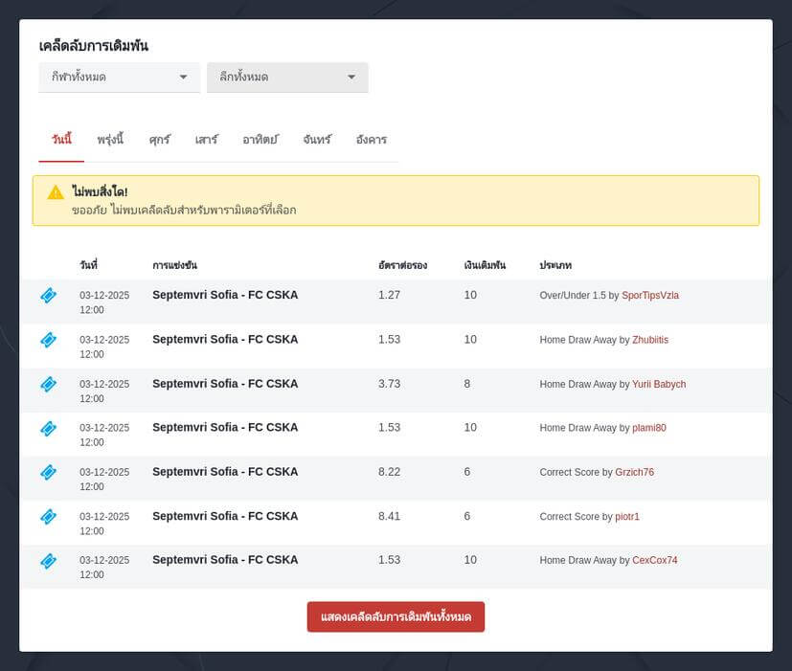Click ticket icon in plami80 tip row
This screenshot has width=792, height=671.
pos(48,428)
